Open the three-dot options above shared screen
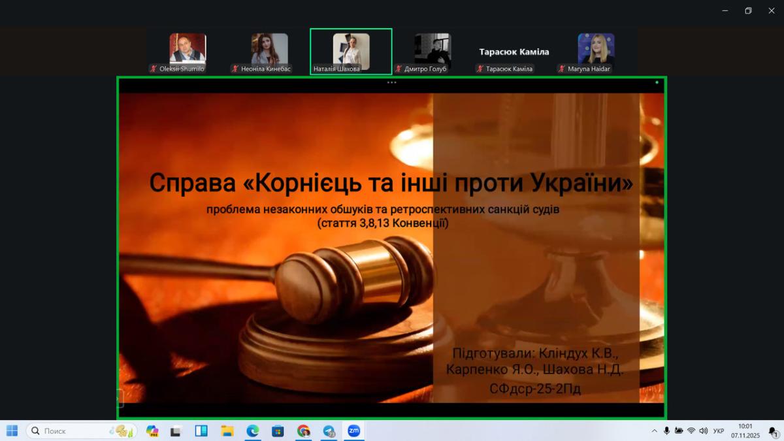The height and width of the screenshot is (441, 784). point(391,82)
